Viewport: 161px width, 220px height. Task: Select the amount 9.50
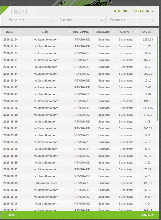click(148, 197)
